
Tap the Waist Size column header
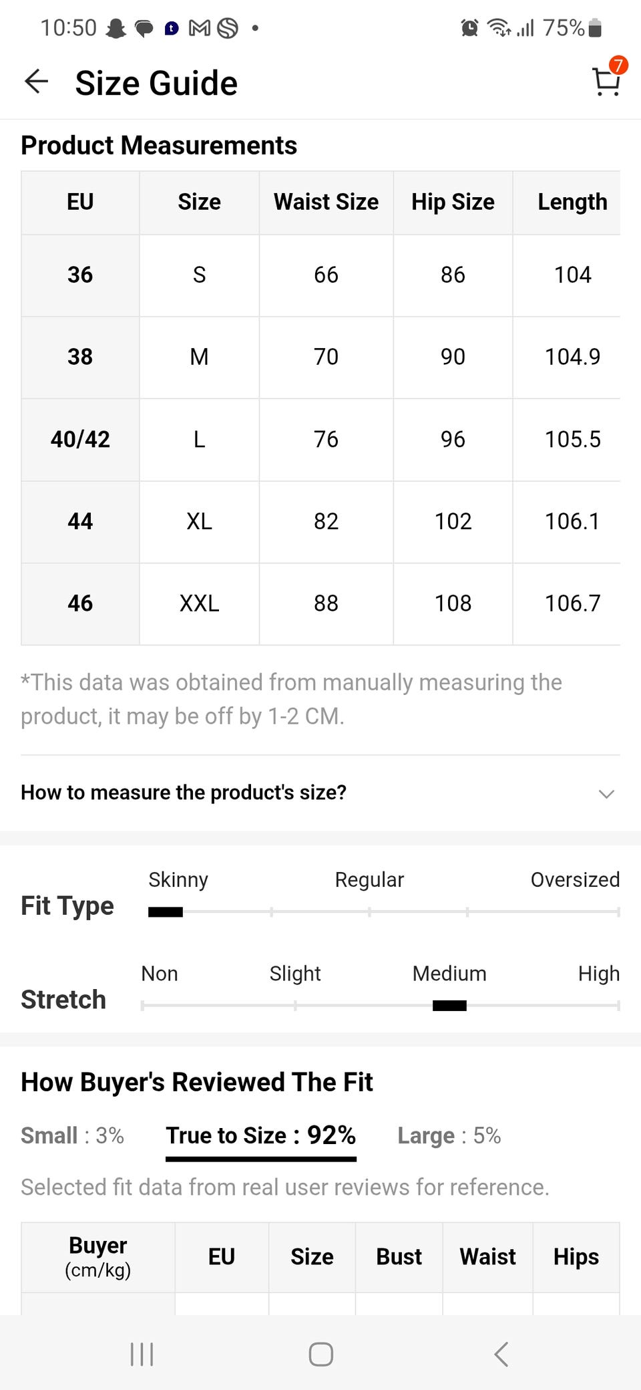326,202
